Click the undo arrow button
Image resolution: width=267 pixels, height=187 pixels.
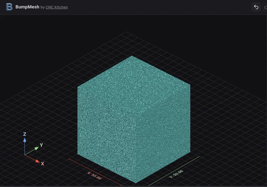point(256,7)
